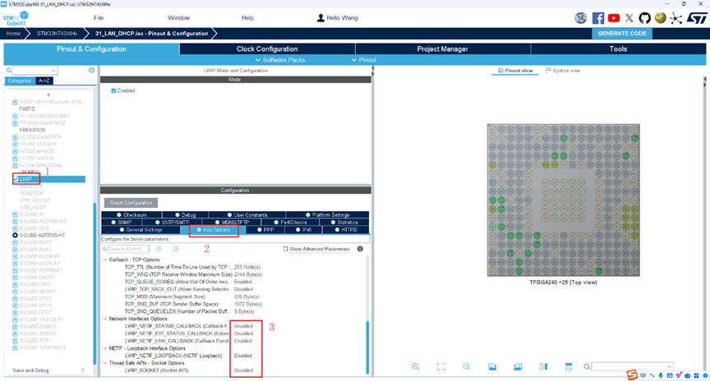Expand the Software Packs dropdown

(280, 60)
